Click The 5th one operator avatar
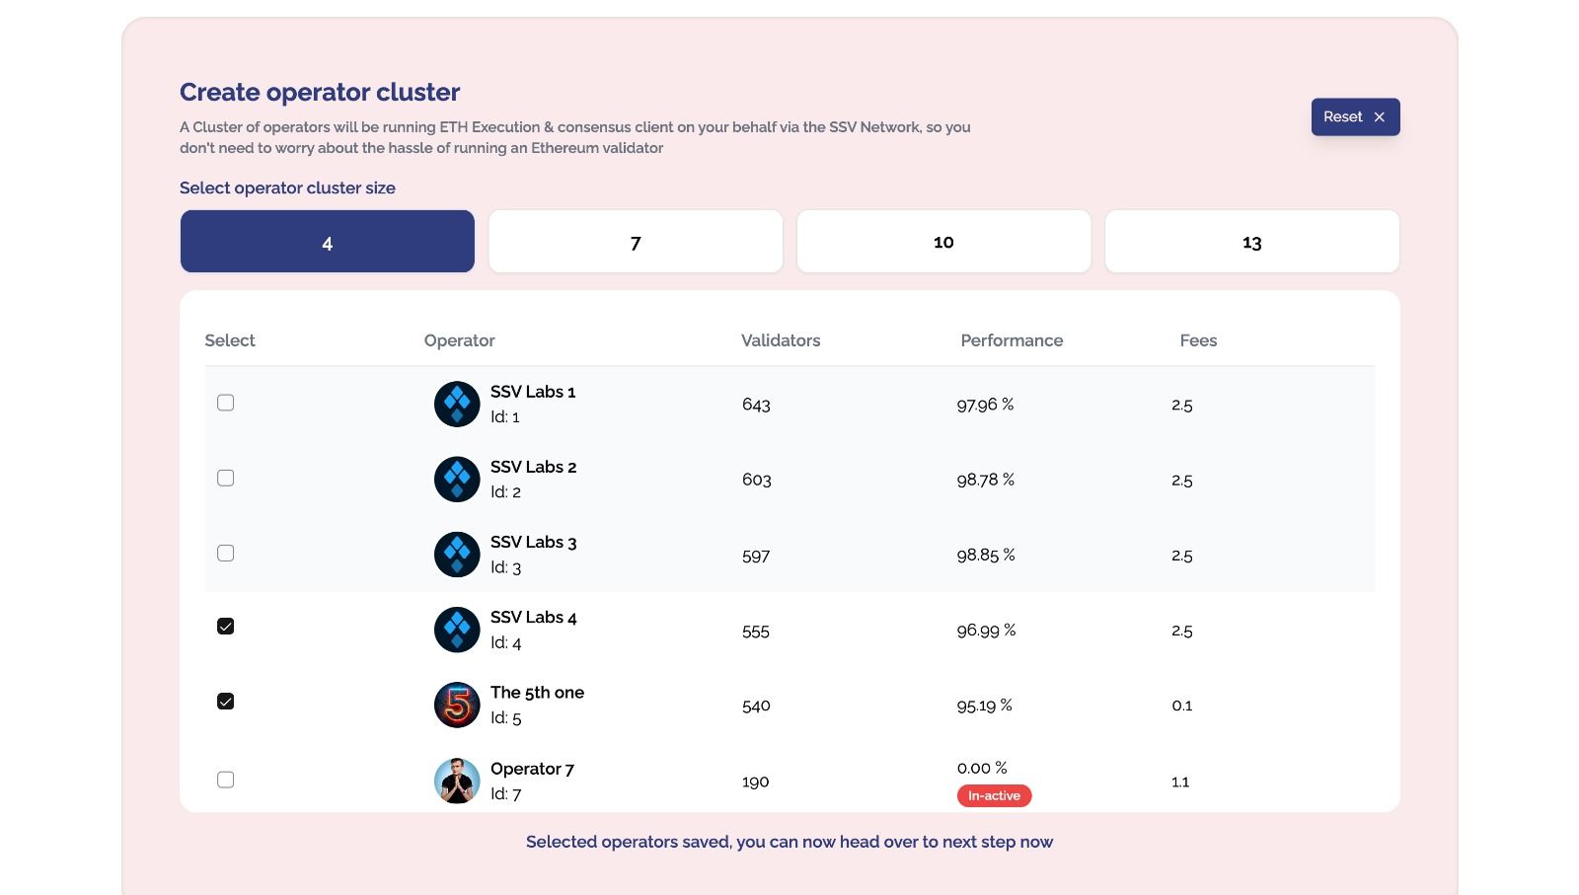The image size is (1579, 895). (x=457, y=705)
